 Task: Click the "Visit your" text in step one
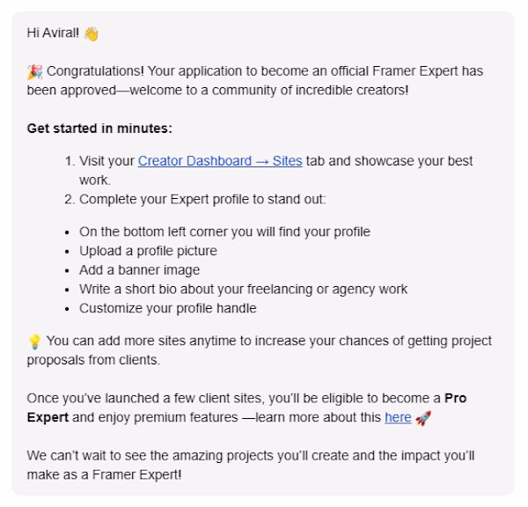(107, 161)
